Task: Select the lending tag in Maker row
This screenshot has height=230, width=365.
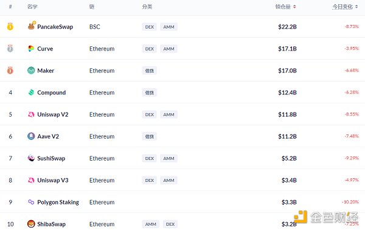Action: [150, 71]
